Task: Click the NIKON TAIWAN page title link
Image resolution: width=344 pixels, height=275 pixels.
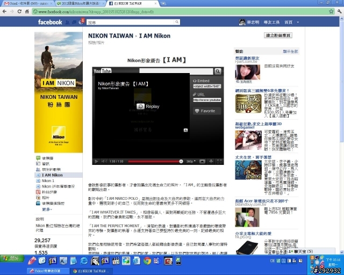Action: pyautogui.click(x=111, y=36)
